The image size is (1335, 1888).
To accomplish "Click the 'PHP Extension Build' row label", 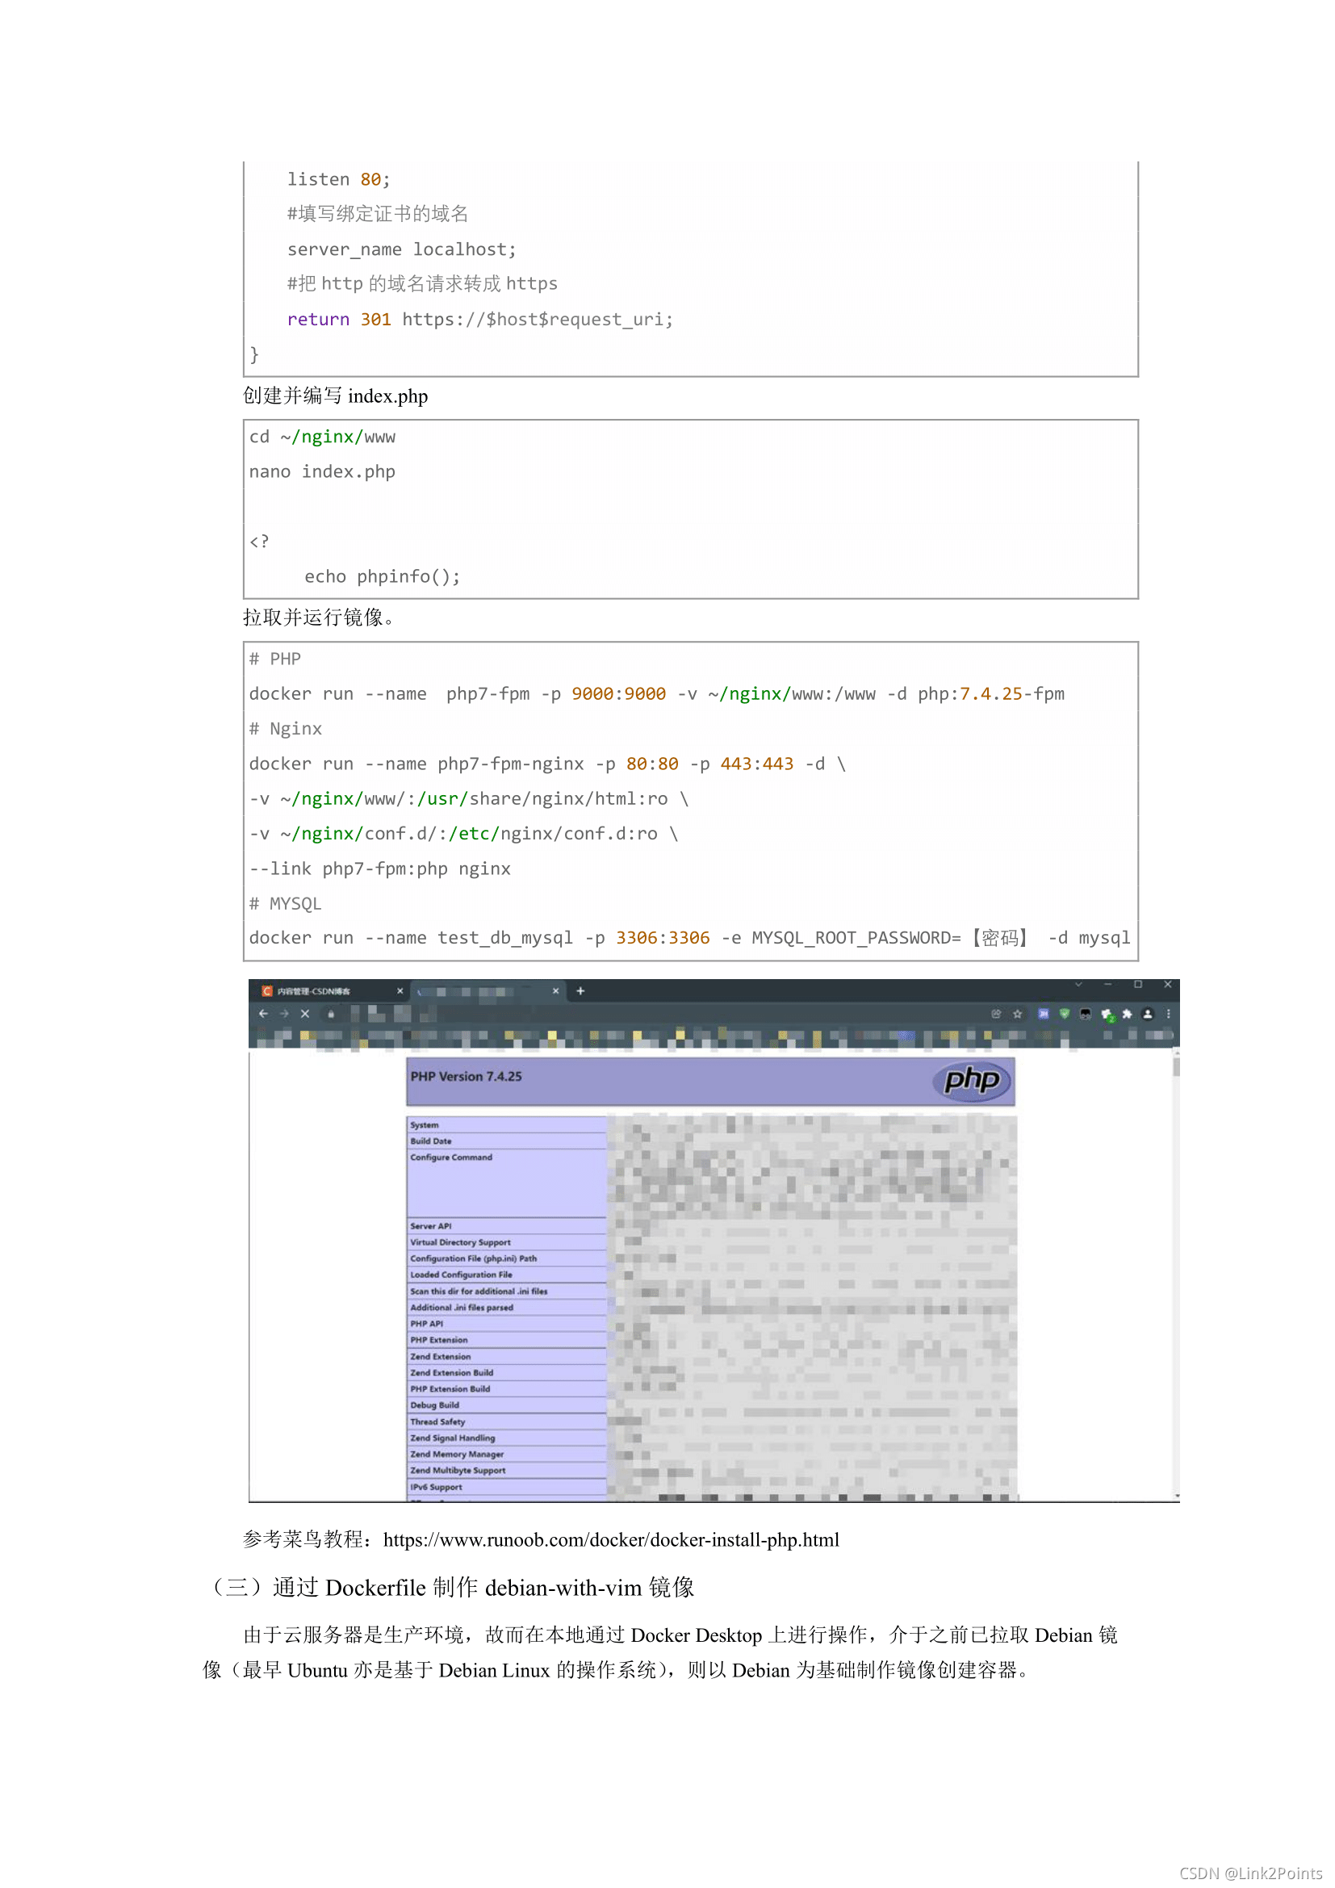I will click(450, 1389).
